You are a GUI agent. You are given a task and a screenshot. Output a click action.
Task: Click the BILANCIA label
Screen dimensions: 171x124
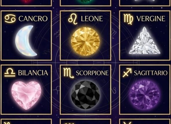(x=33, y=73)
